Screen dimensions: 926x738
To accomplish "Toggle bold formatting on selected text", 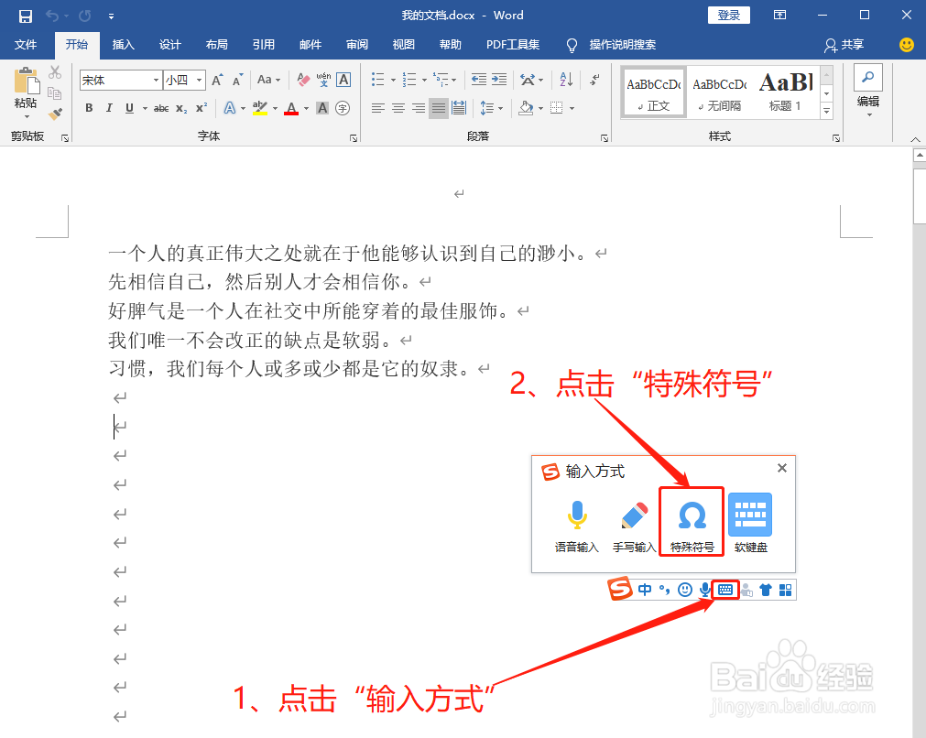I will (89, 108).
